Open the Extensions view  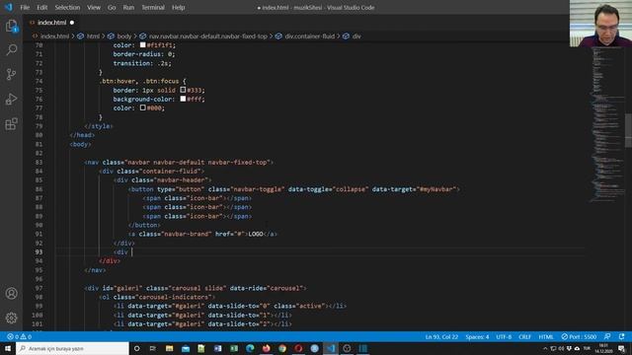(x=11, y=123)
